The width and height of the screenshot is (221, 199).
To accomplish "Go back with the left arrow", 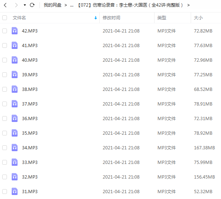I will click(5, 5).
